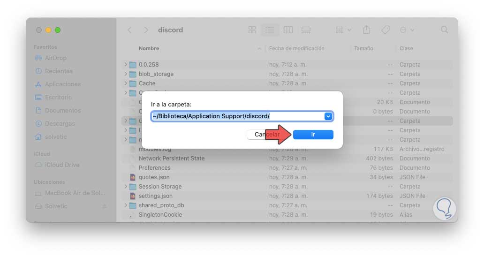Click the settings.json file icon
The height and width of the screenshot is (257, 484).
(133, 196)
